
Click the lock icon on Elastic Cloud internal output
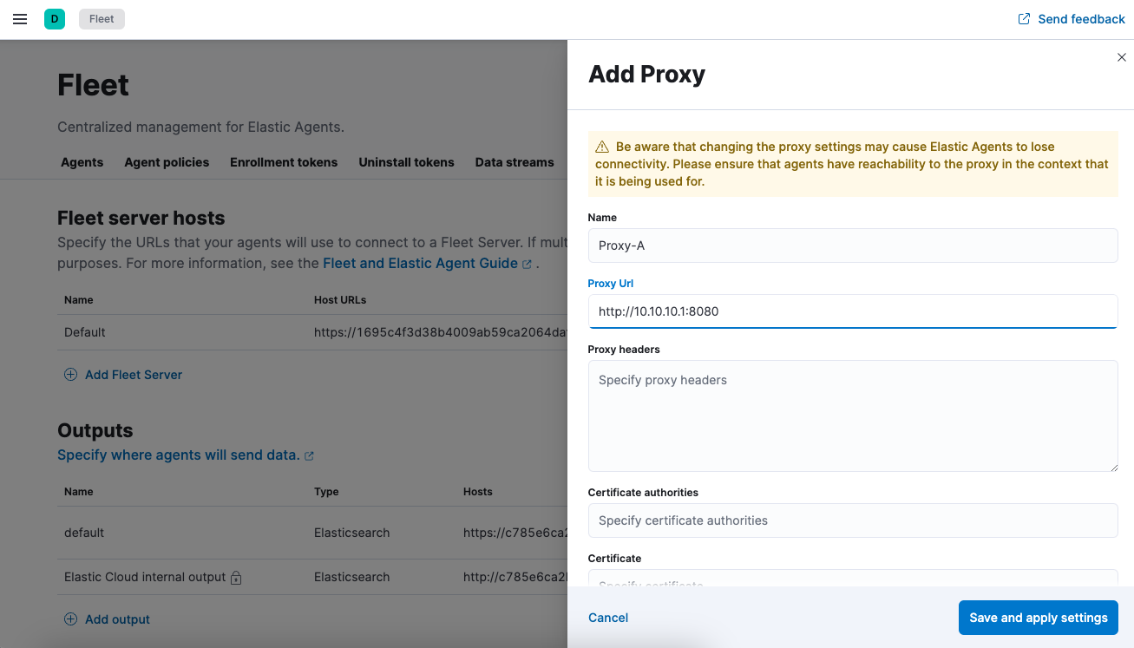236,578
